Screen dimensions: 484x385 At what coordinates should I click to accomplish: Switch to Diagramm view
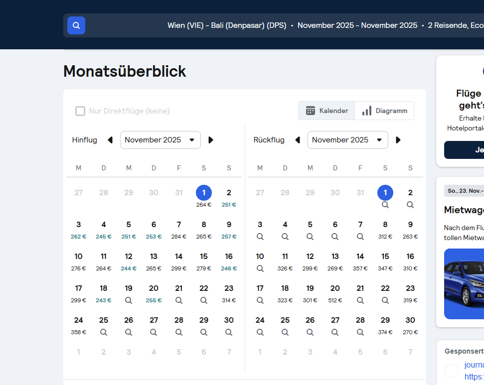[x=384, y=111]
